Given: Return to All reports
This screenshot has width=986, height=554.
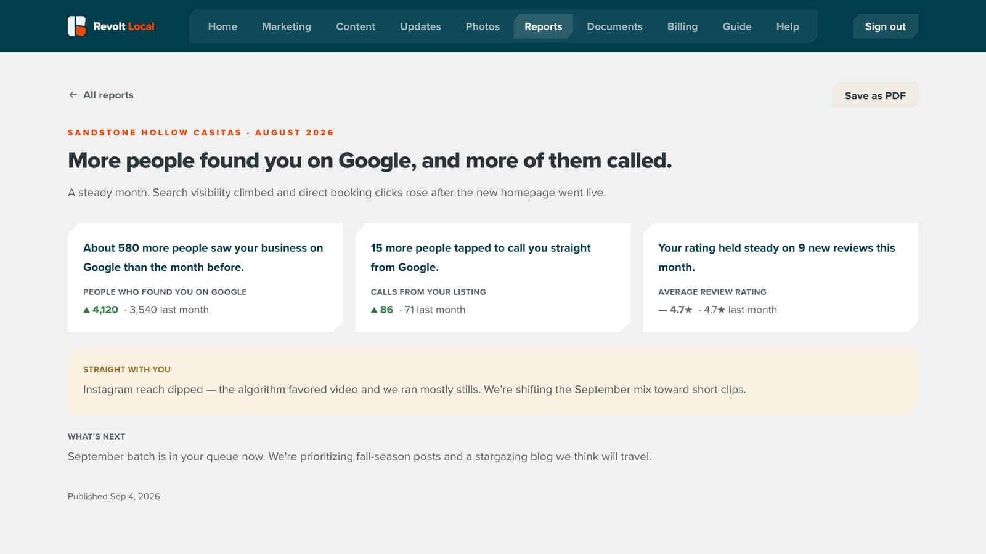Looking at the screenshot, I should tap(101, 95).
